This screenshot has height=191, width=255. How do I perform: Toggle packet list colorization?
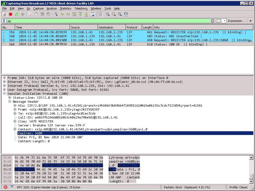click(x=100, y=14)
